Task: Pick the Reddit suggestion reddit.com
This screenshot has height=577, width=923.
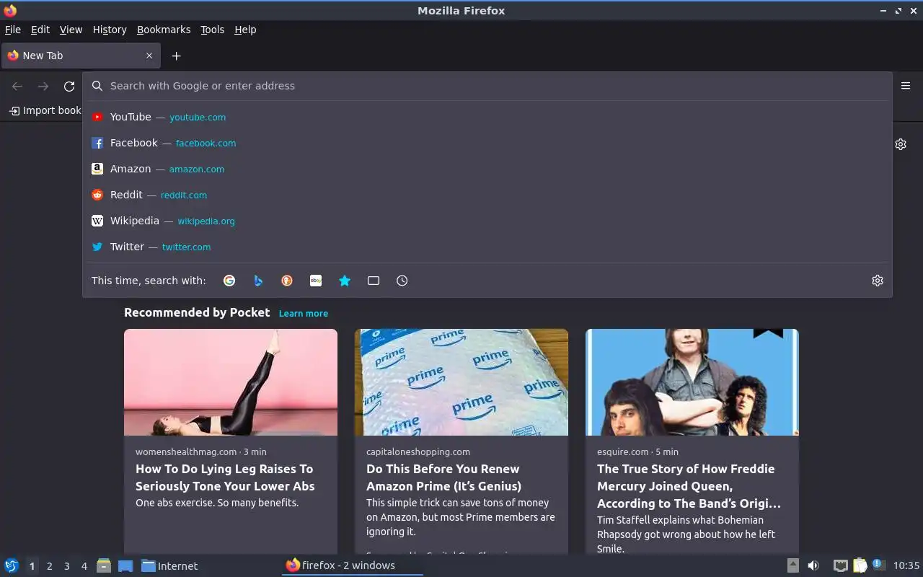Action: pyautogui.click(x=487, y=195)
